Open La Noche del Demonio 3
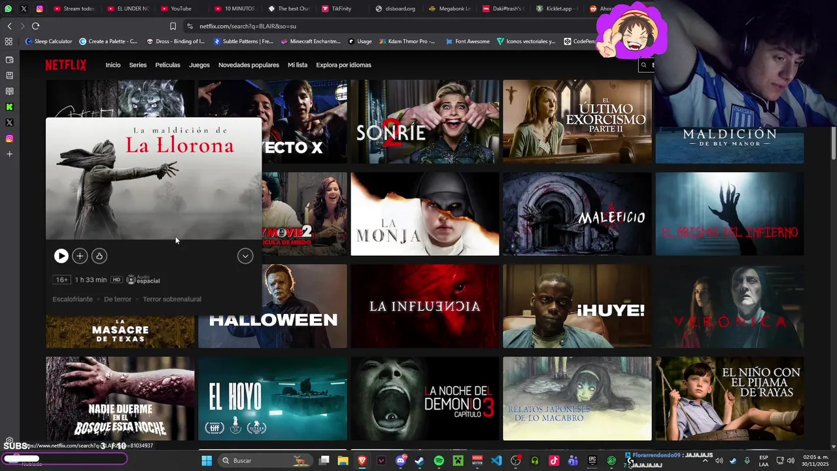The image size is (837, 471). point(425,398)
